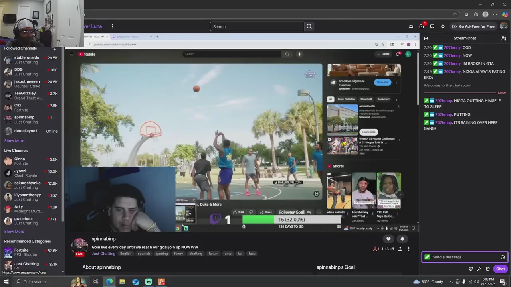
Task: Click Go Ad-Free for Free button
Action: pyautogui.click(x=473, y=26)
